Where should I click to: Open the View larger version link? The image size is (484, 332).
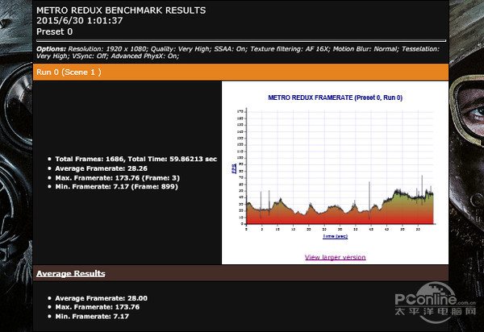(x=336, y=257)
